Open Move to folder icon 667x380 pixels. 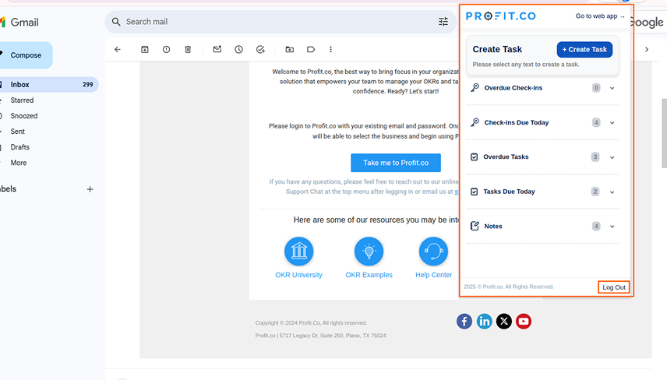[290, 49]
